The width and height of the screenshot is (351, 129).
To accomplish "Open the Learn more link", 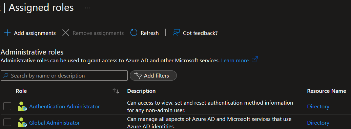I will pyautogui.click(x=235, y=61).
